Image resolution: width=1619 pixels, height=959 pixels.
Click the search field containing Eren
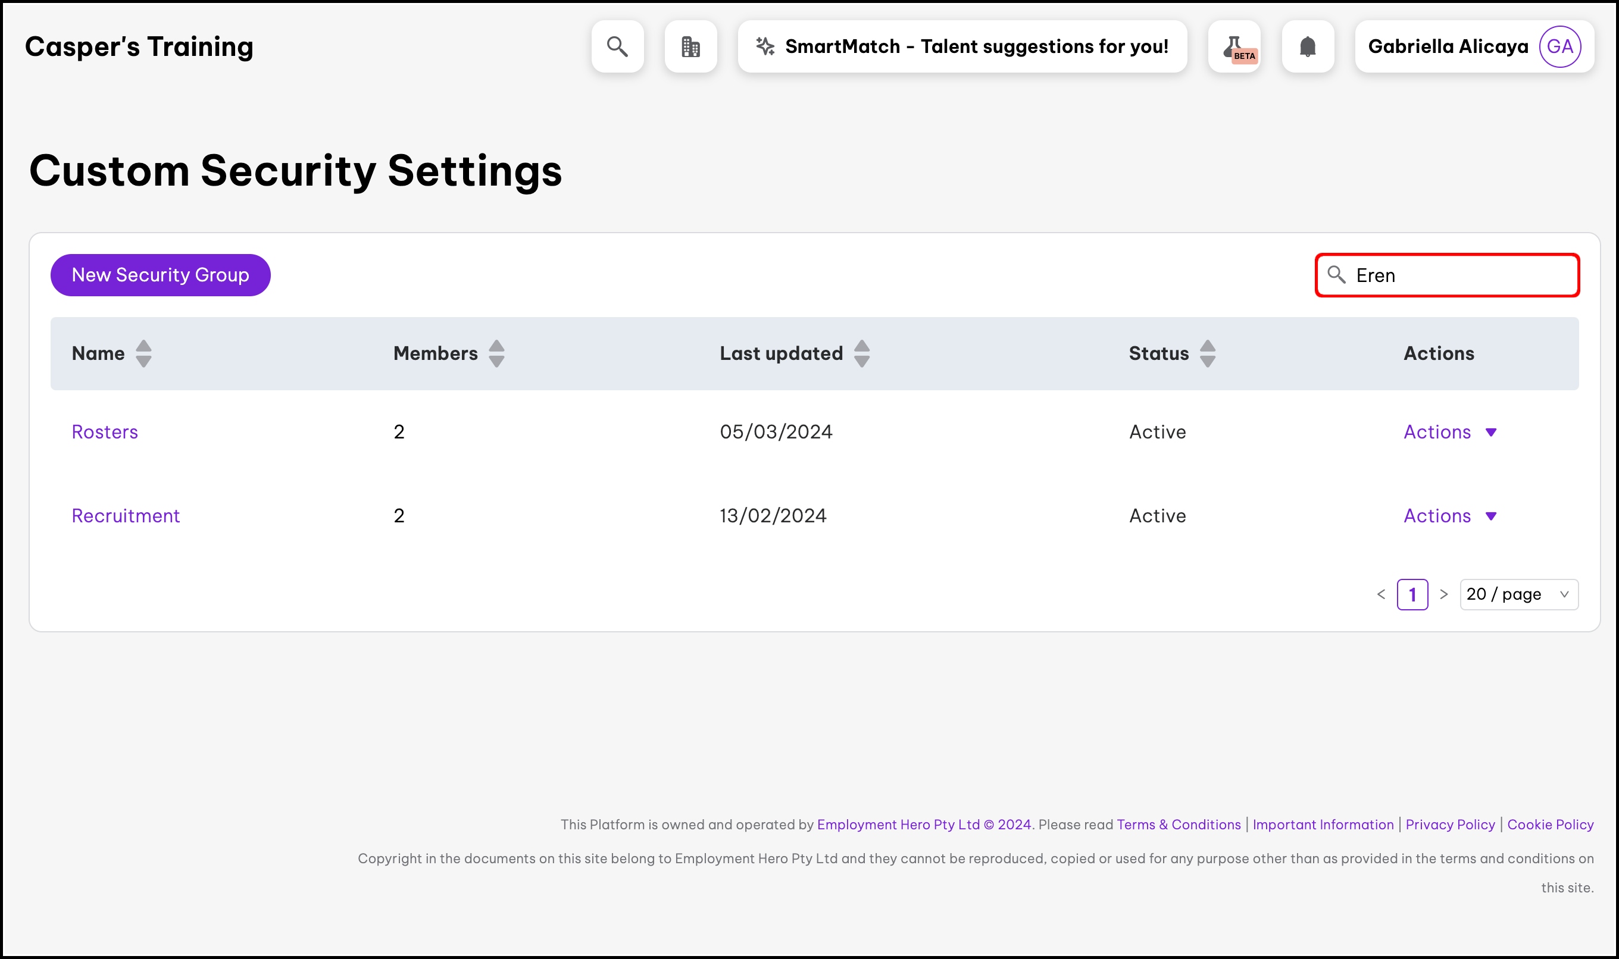(x=1461, y=275)
